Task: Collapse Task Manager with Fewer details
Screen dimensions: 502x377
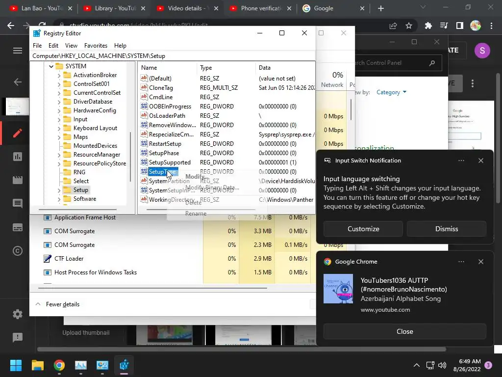Action: coord(58,304)
